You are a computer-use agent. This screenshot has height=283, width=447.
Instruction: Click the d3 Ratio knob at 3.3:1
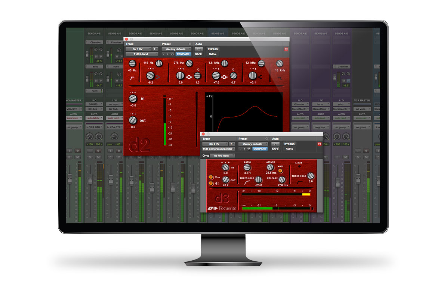(x=247, y=167)
